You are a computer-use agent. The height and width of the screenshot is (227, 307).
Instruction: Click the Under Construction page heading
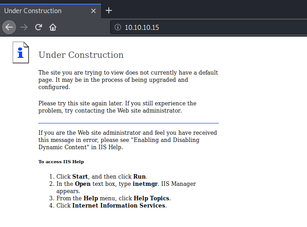click(x=81, y=55)
